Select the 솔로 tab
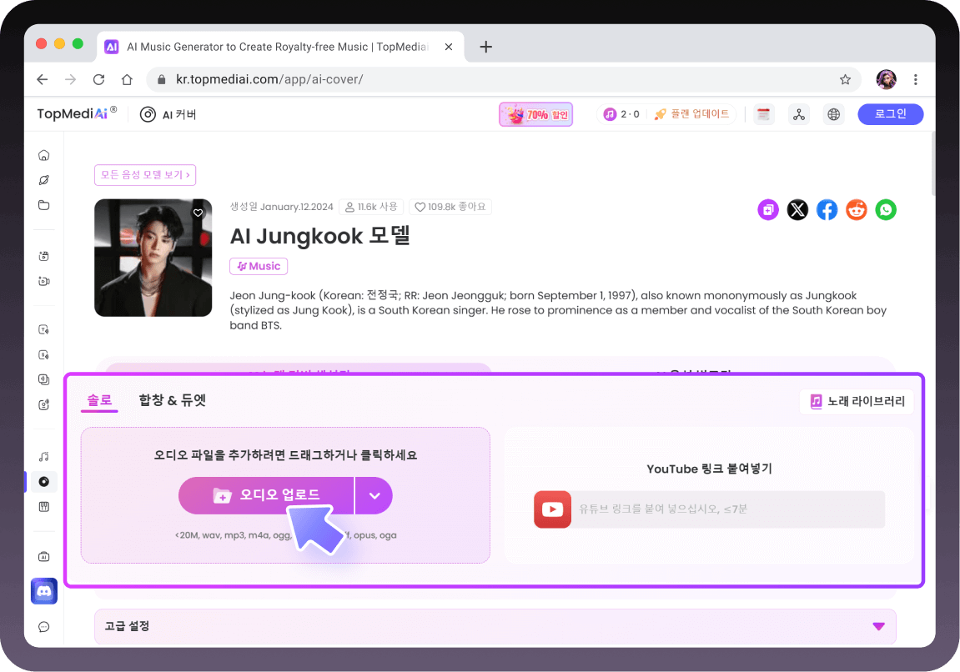960x672 pixels. coord(99,400)
